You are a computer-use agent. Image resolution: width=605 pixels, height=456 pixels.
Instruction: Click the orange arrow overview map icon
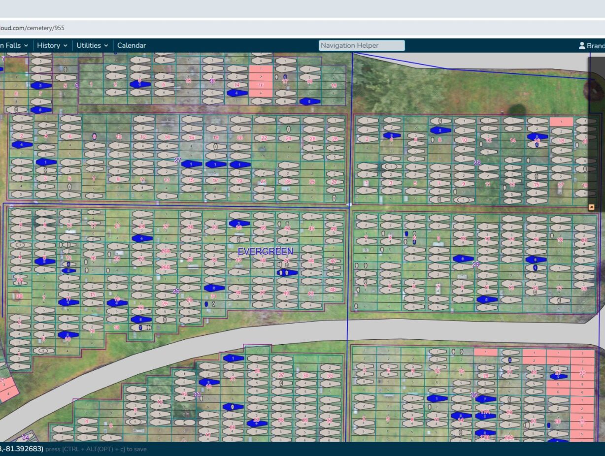click(591, 207)
